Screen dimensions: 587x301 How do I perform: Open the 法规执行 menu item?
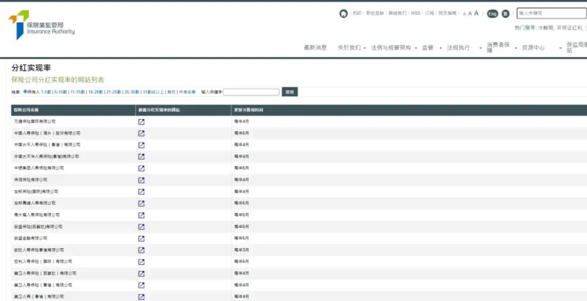[x=458, y=48]
